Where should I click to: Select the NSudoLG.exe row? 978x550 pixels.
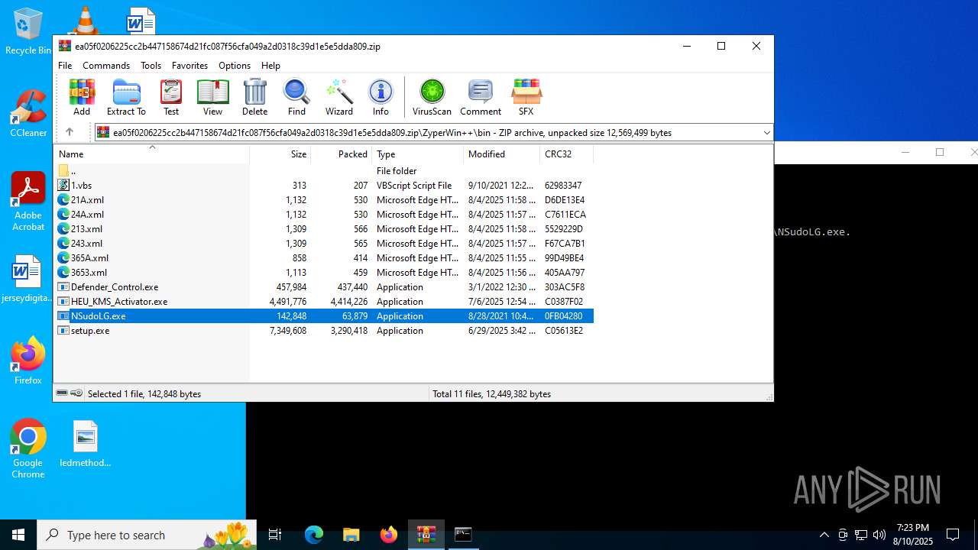323,316
